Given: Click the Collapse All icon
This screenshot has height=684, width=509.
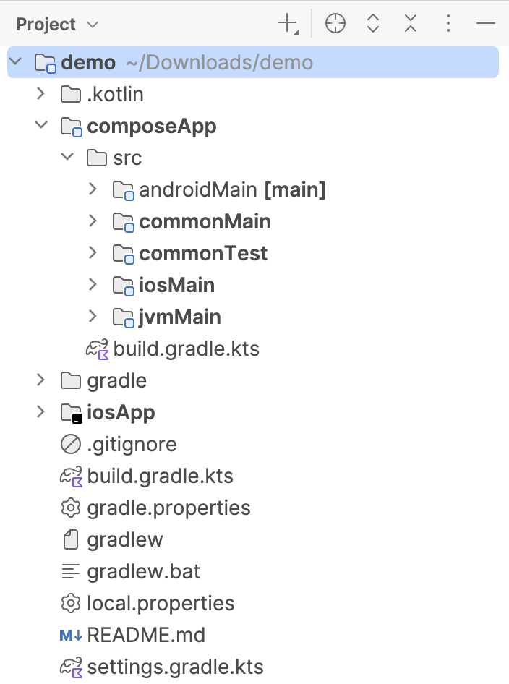Looking at the screenshot, I should (410, 23).
